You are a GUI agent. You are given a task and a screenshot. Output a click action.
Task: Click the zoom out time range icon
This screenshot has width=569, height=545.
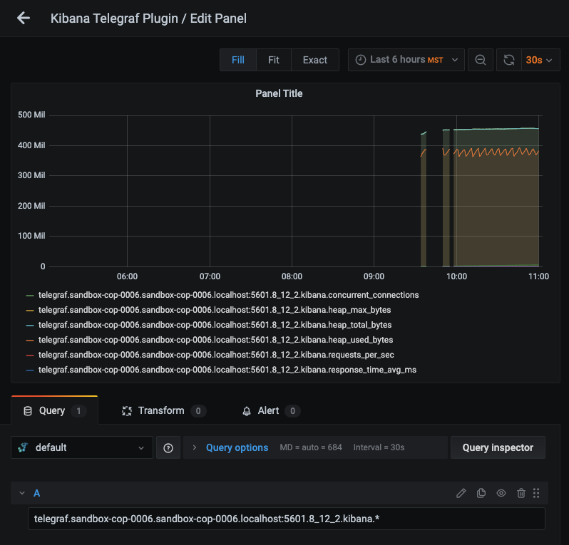pyautogui.click(x=481, y=60)
